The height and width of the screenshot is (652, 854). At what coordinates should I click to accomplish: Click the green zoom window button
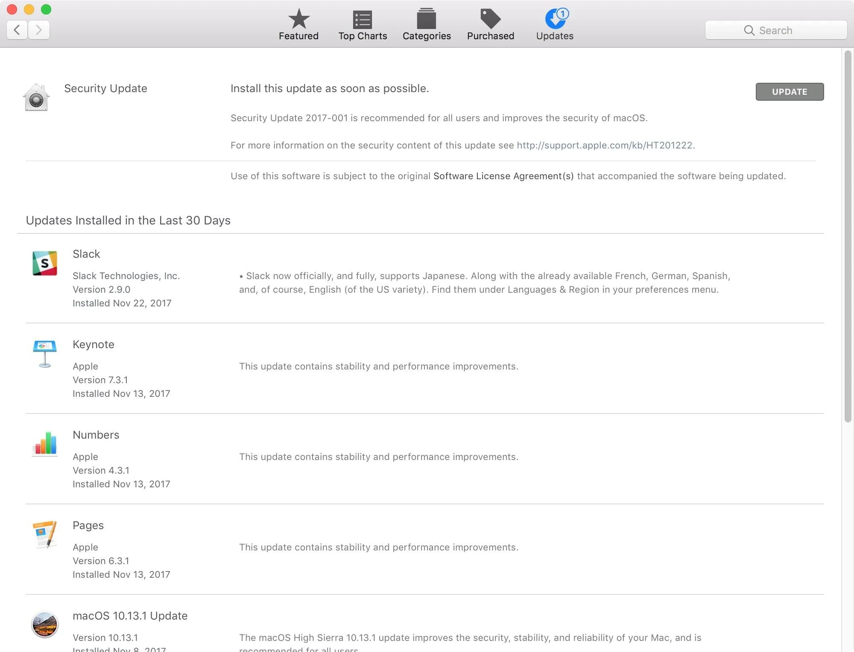(46, 9)
